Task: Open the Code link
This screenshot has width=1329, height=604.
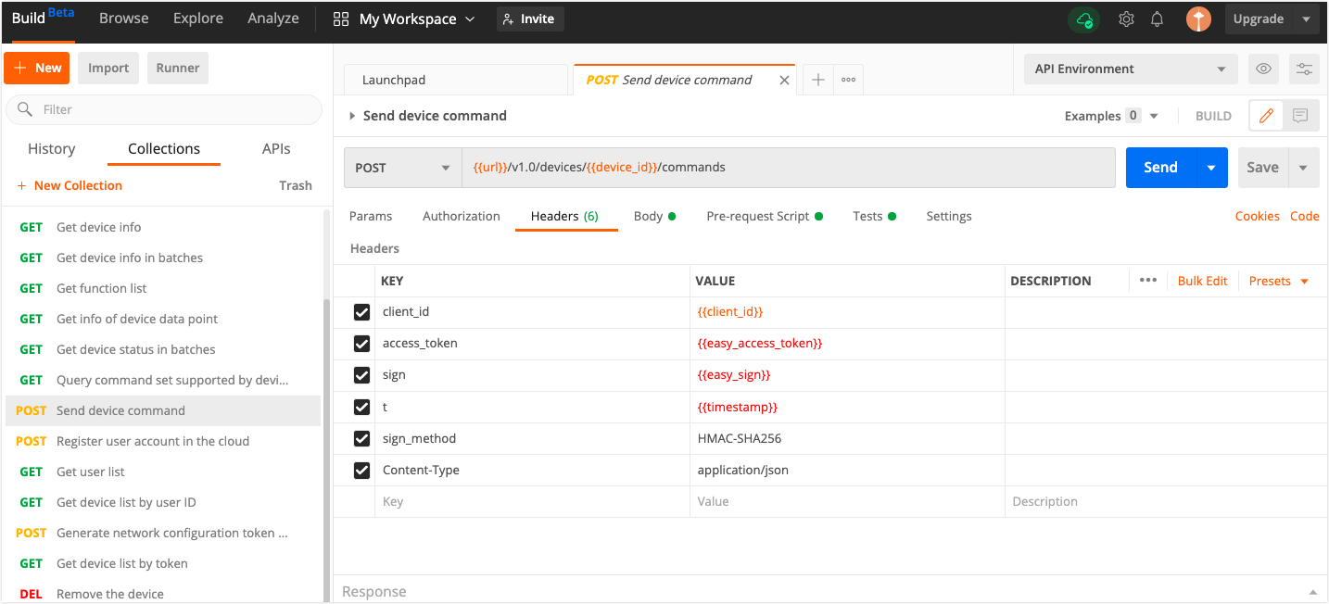Action: pos(1305,216)
